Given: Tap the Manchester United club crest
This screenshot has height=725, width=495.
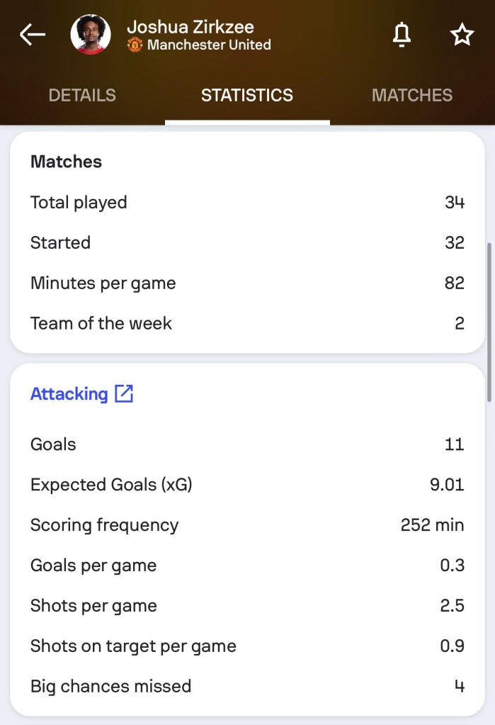Looking at the screenshot, I should 135,45.
